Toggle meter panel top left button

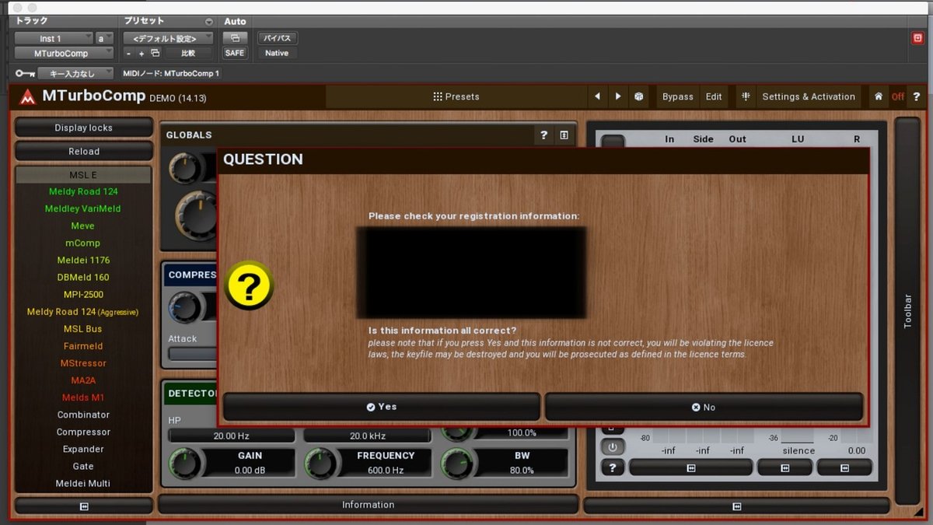pyautogui.click(x=613, y=141)
